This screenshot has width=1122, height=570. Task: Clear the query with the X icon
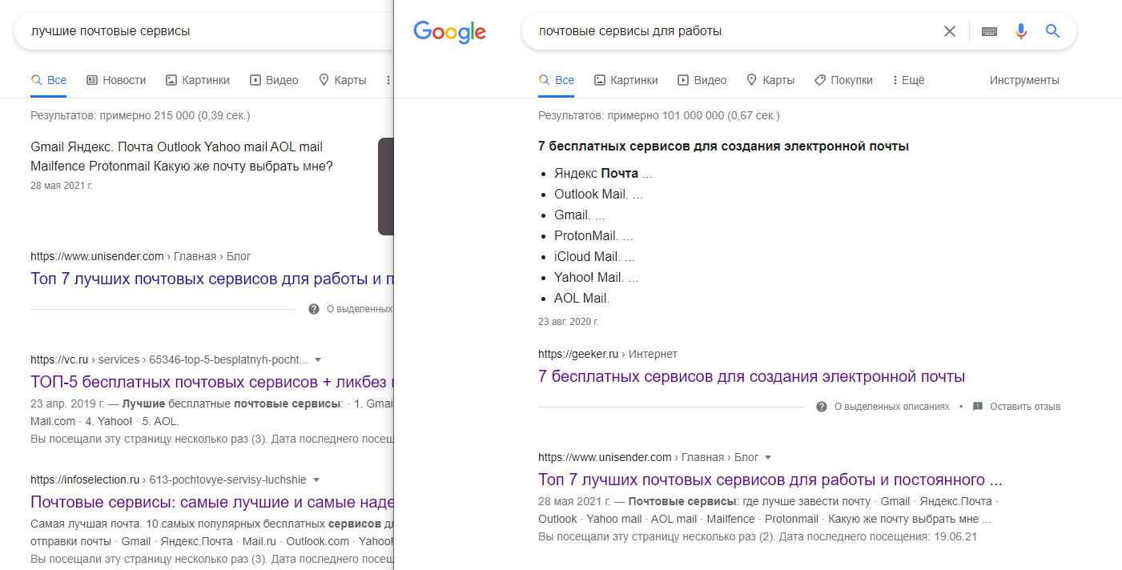click(x=950, y=31)
